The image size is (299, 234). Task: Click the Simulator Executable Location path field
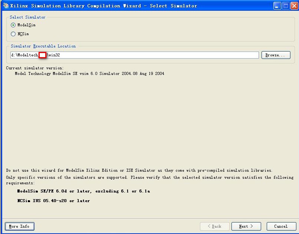point(134,55)
